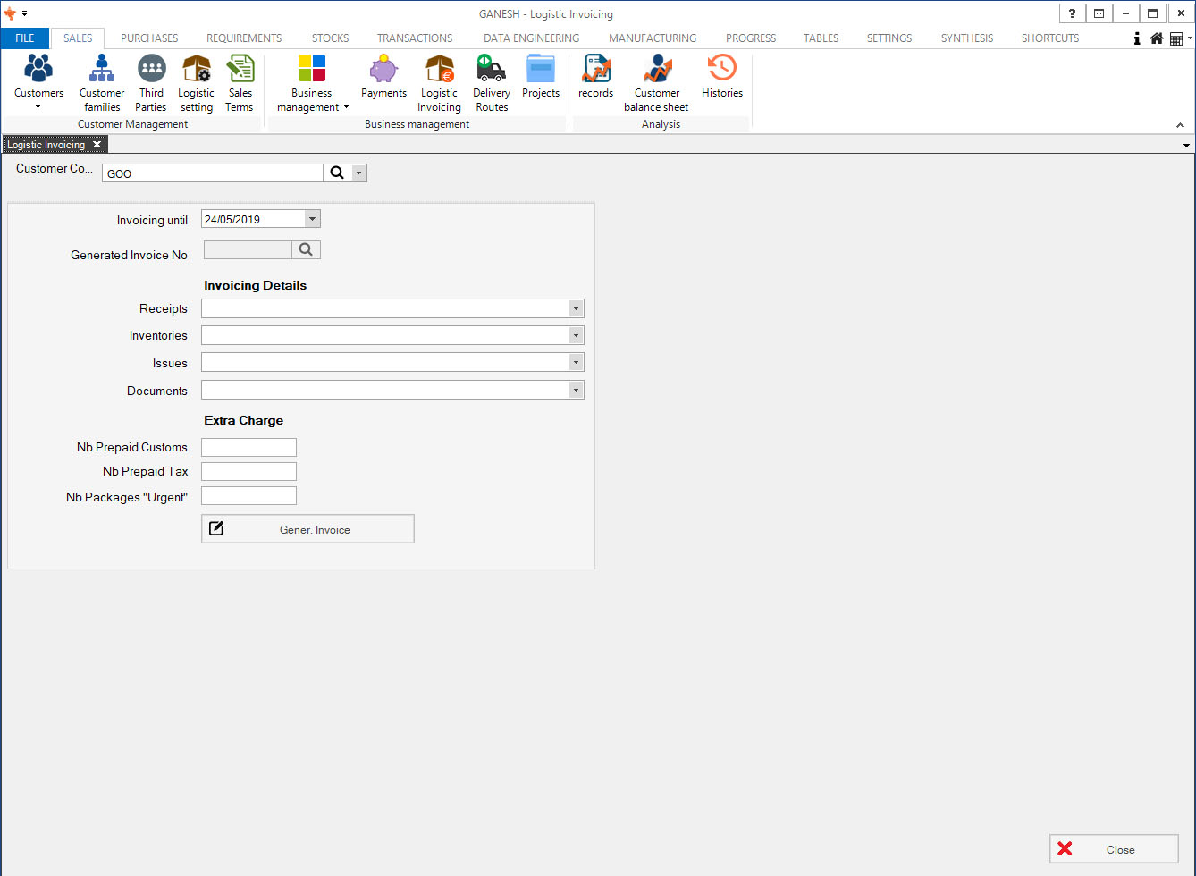This screenshot has width=1196, height=876.
Task: Open the Payments piggy bank icon
Action: pos(383,70)
